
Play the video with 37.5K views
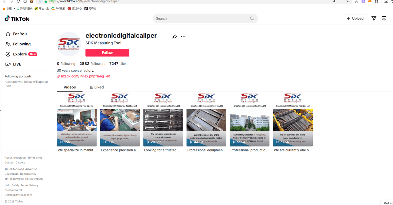tap(293, 120)
